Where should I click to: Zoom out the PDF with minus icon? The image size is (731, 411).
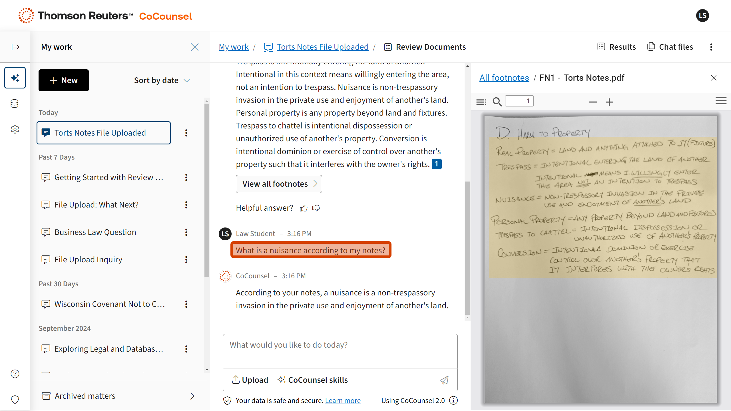point(593,102)
